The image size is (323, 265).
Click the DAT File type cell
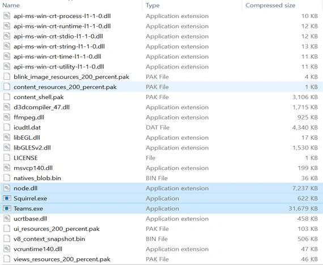158,127
